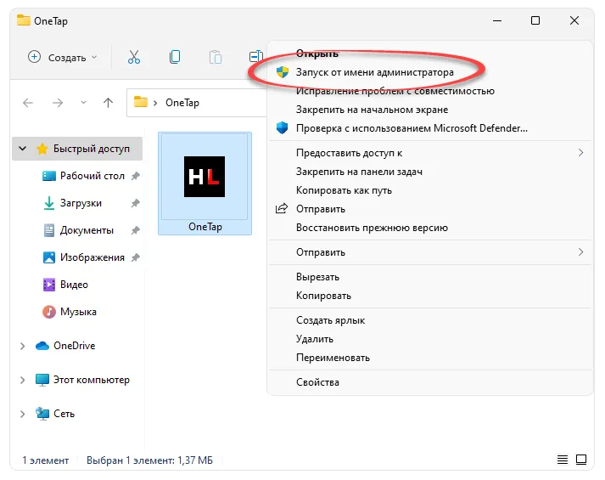This screenshot has width=605, height=480.
Task: Select Этот компьютер in navigation pane
Action: (92, 380)
